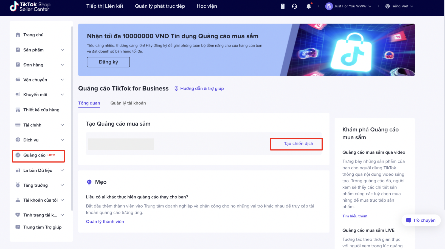
Task: Open the Học viện menu item
Action: [207, 6]
